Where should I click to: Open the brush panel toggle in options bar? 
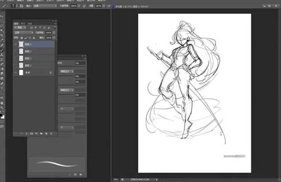tap(21, 6)
